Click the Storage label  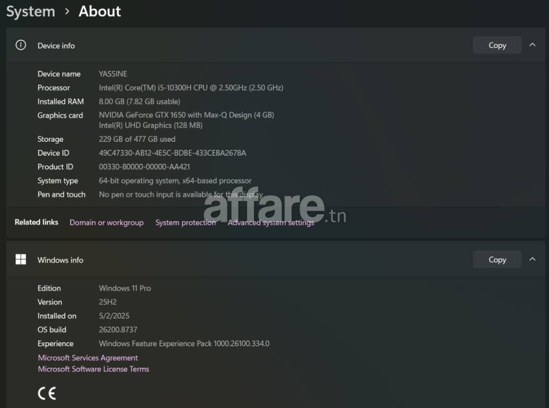point(51,139)
